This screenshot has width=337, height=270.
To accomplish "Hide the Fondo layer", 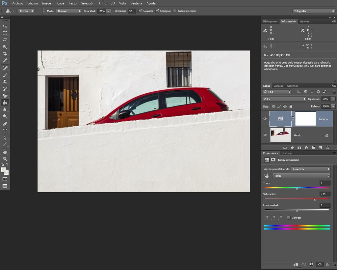I will (x=265, y=135).
